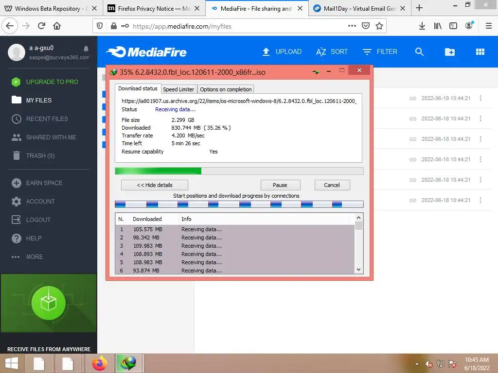Viewport: 498px width, 373px height.
Task: Select connection row with 93.874 MB
Action: coord(235,271)
